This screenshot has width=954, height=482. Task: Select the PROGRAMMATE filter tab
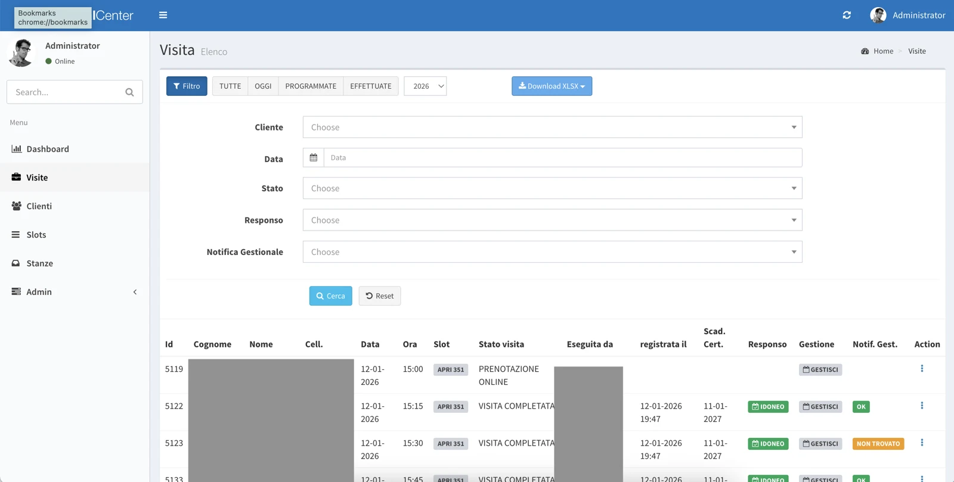tap(311, 86)
